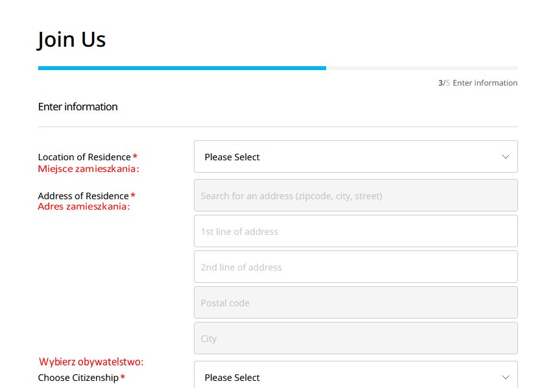Click the 3/5 Enter information step indicator
Viewport: 555px width, 388px height.
(x=478, y=83)
